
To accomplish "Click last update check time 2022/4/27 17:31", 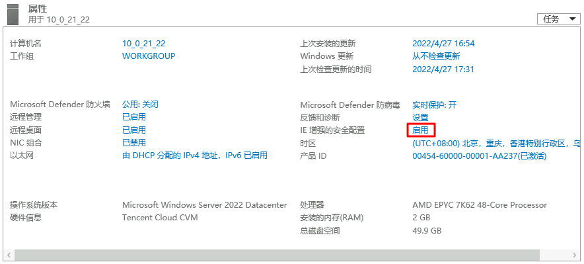I will (x=443, y=69).
